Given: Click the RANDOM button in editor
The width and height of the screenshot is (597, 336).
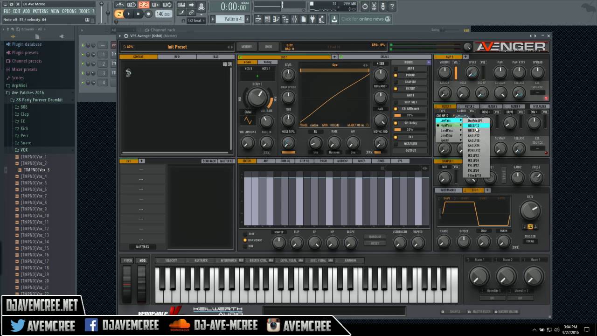Looking at the screenshot, I should (x=375, y=237).
